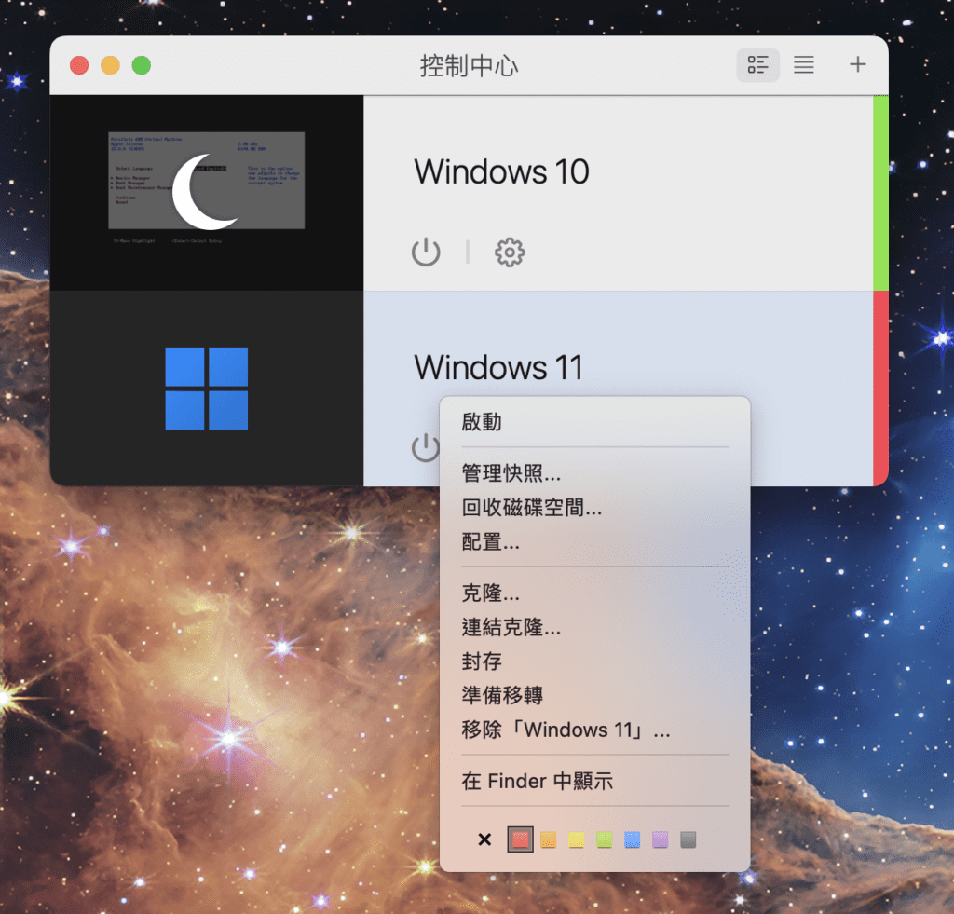Image resolution: width=954 pixels, height=914 pixels.
Task: Click the power icon for Windows 11
Action: click(x=424, y=448)
